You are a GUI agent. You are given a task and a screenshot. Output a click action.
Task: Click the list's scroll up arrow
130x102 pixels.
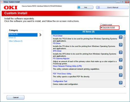pos(124,36)
